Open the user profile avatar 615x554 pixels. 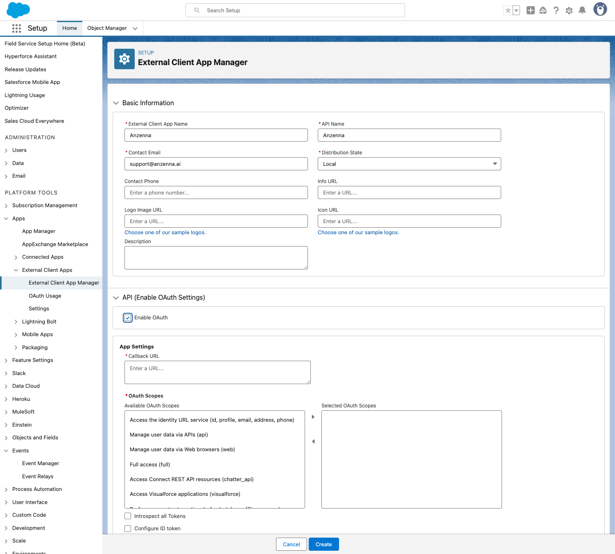tap(600, 9)
